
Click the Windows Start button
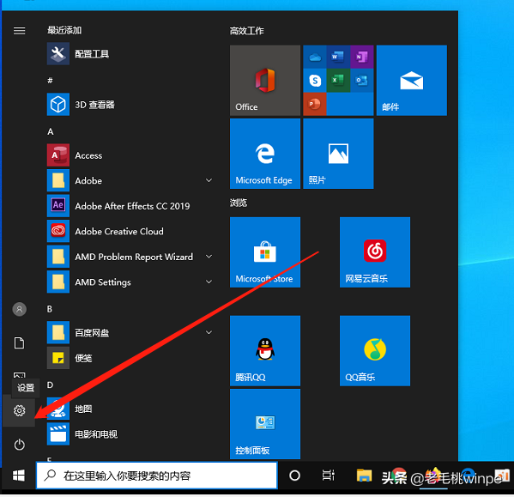(x=19, y=476)
